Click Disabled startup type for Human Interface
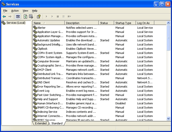172x132 pixels. tap(120, 103)
